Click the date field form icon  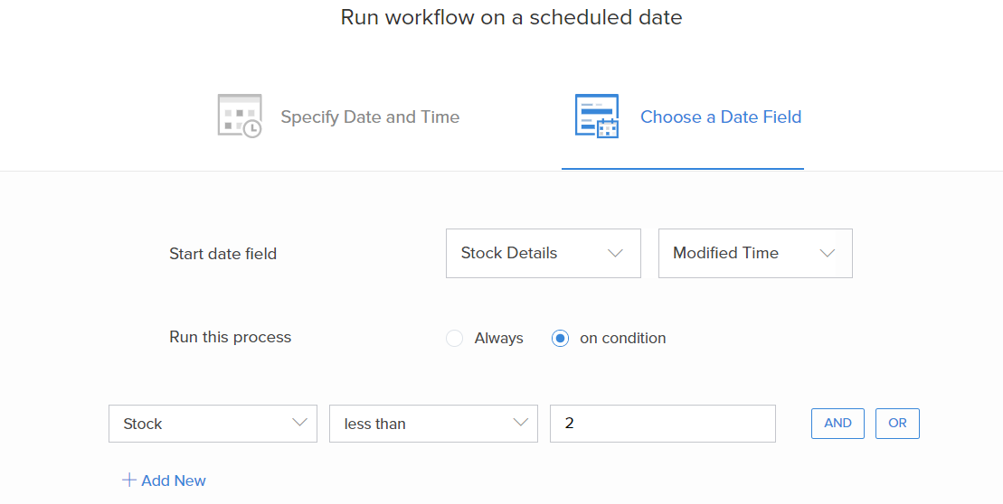pyautogui.click(x=597, y=117)
